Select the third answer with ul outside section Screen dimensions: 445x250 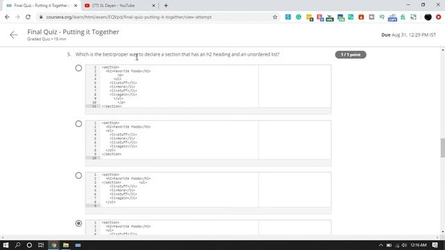pos(79,176)
